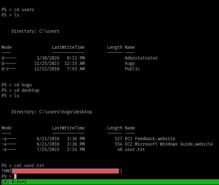
Task: Click the Name column header in the users listing
Action: (x=130, y=47)
